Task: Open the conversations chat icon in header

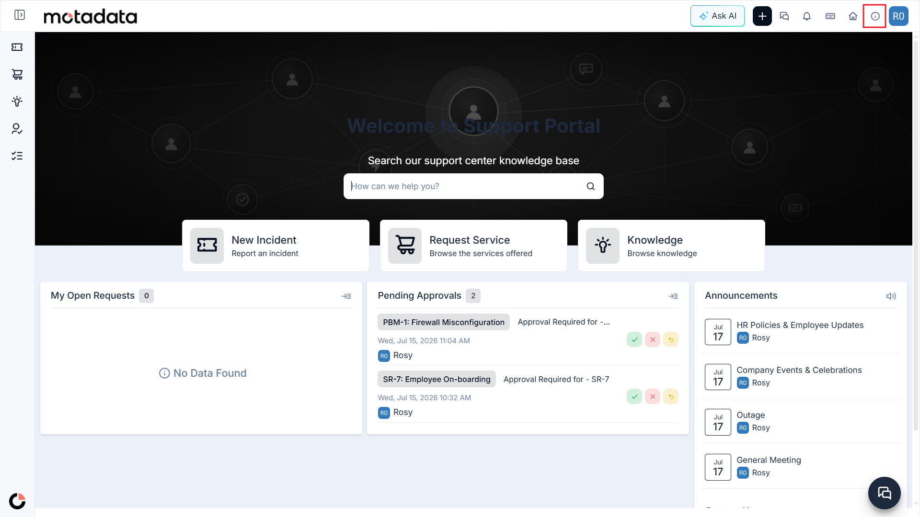Action: pyautogui.click(x=784, y=16)
